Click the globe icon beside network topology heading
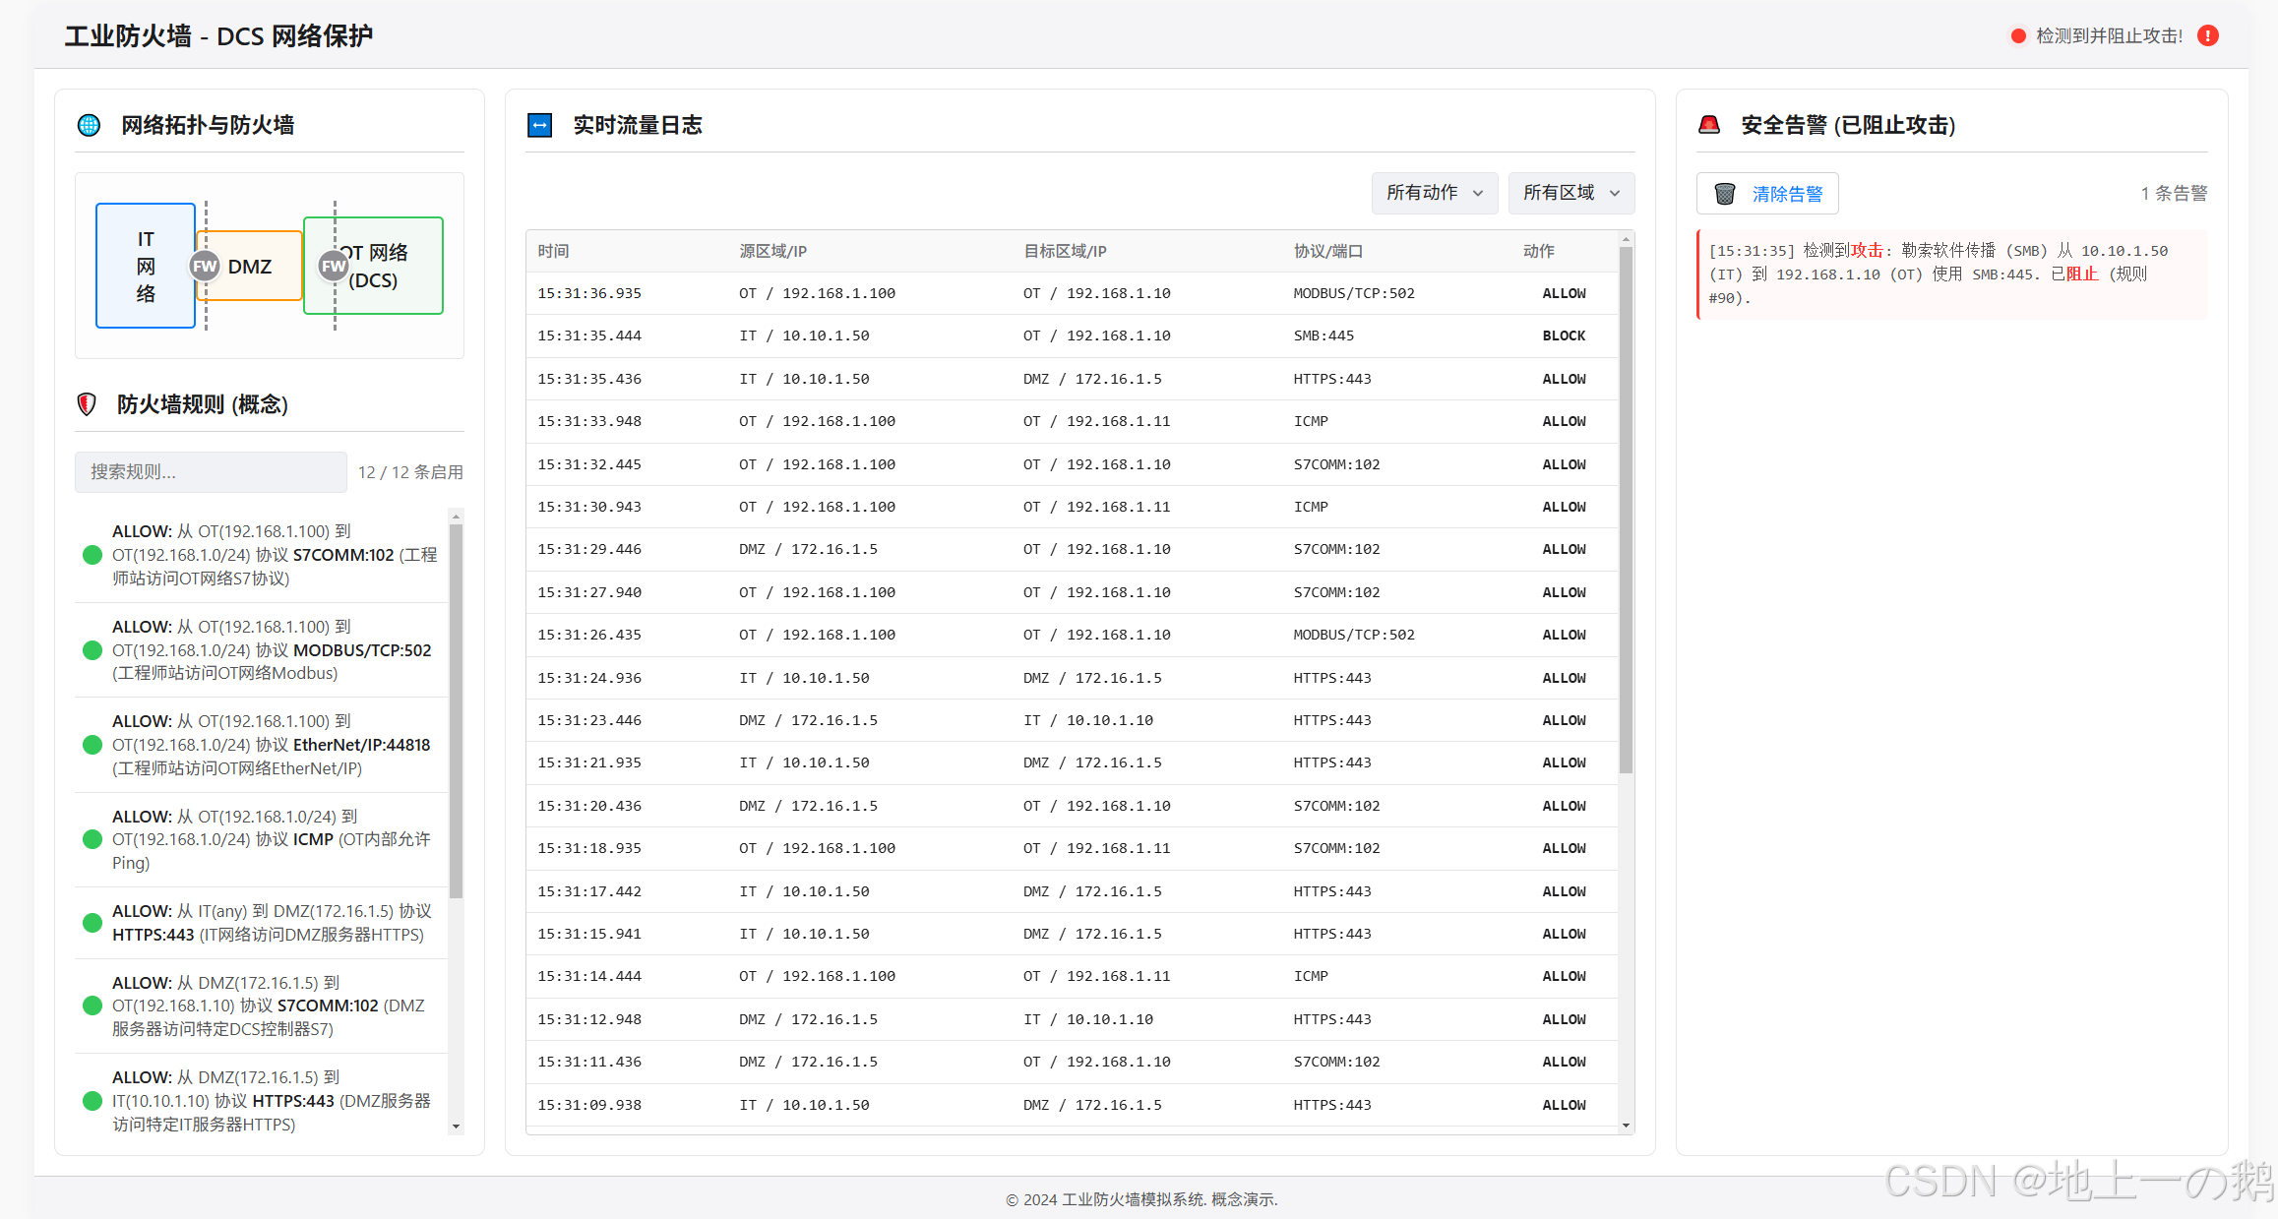Image resolution: width=2278 pixels, height=1219 pixels. pos(89,125)
